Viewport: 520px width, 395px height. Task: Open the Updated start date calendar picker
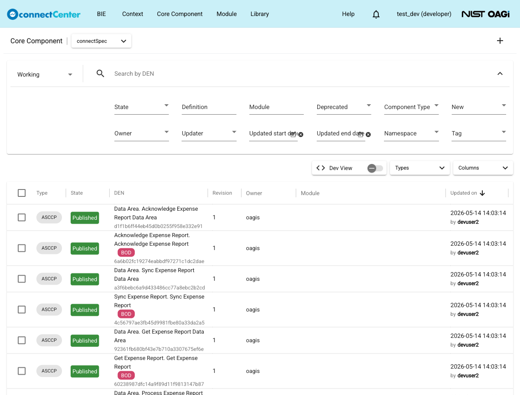pyautogui.click(x=293, y=135)
